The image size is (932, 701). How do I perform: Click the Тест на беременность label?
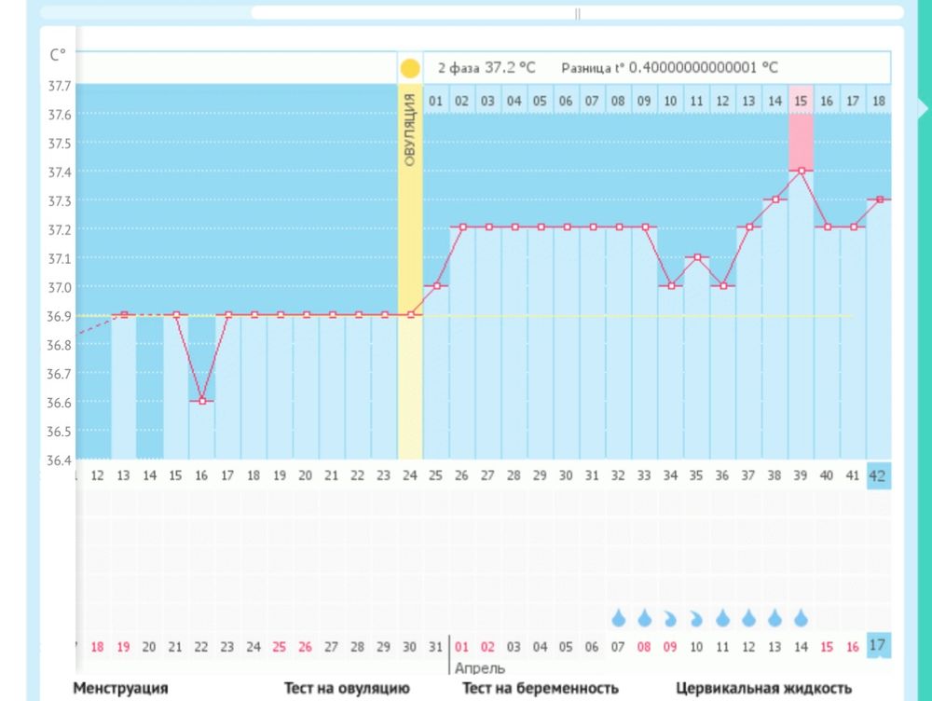[x=541, y=688]
